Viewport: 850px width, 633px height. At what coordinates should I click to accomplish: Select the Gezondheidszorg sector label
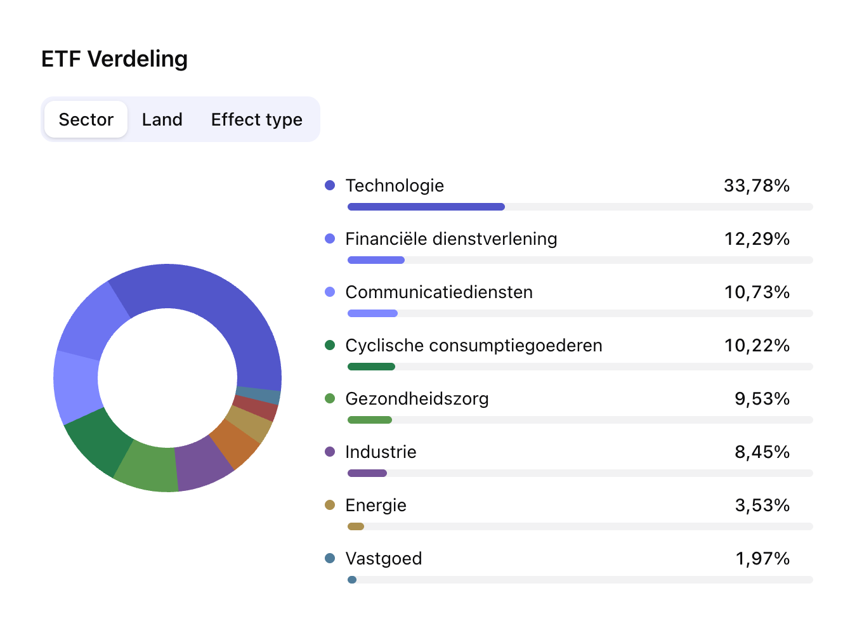click(x=417, y=398)
